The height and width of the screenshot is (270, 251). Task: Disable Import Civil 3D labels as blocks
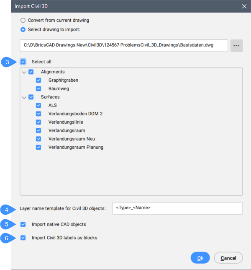click(23, 238)
